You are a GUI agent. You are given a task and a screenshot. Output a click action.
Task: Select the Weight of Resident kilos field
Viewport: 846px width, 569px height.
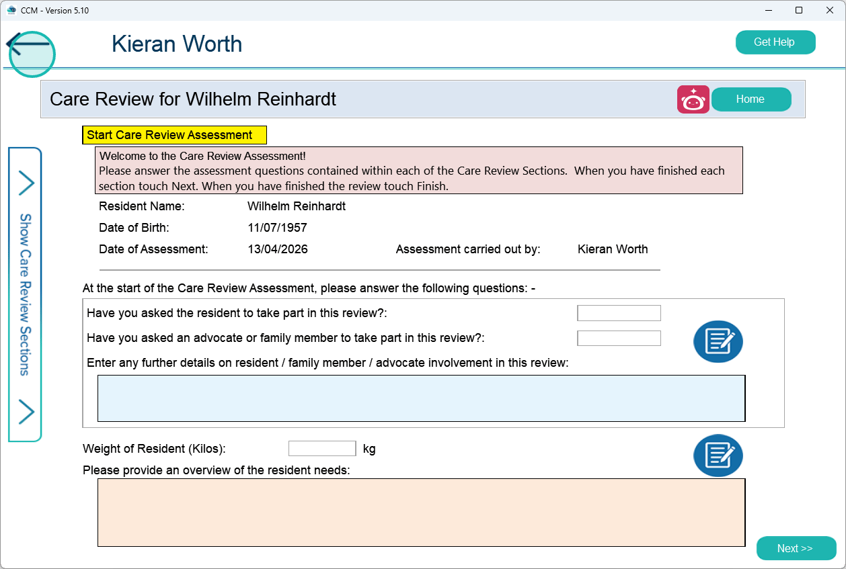pos(321,449)
